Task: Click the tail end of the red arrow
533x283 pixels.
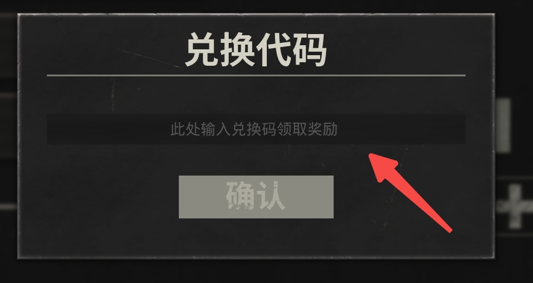Action: (x=449, y=230)
